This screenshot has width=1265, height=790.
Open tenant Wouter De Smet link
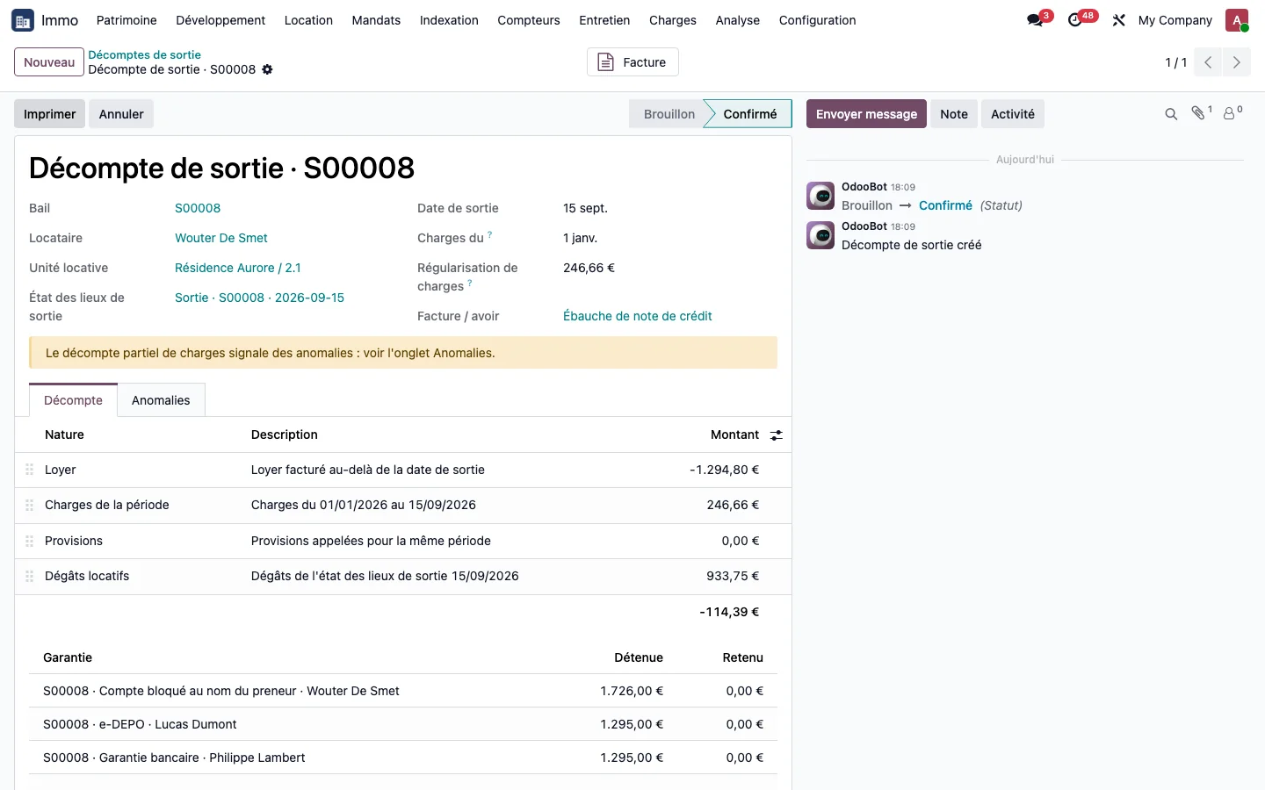(221, 238)
